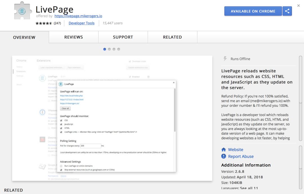This screenshot has width=304, height=194.
Task: Click the star rating icons
Action: [44, 23]
